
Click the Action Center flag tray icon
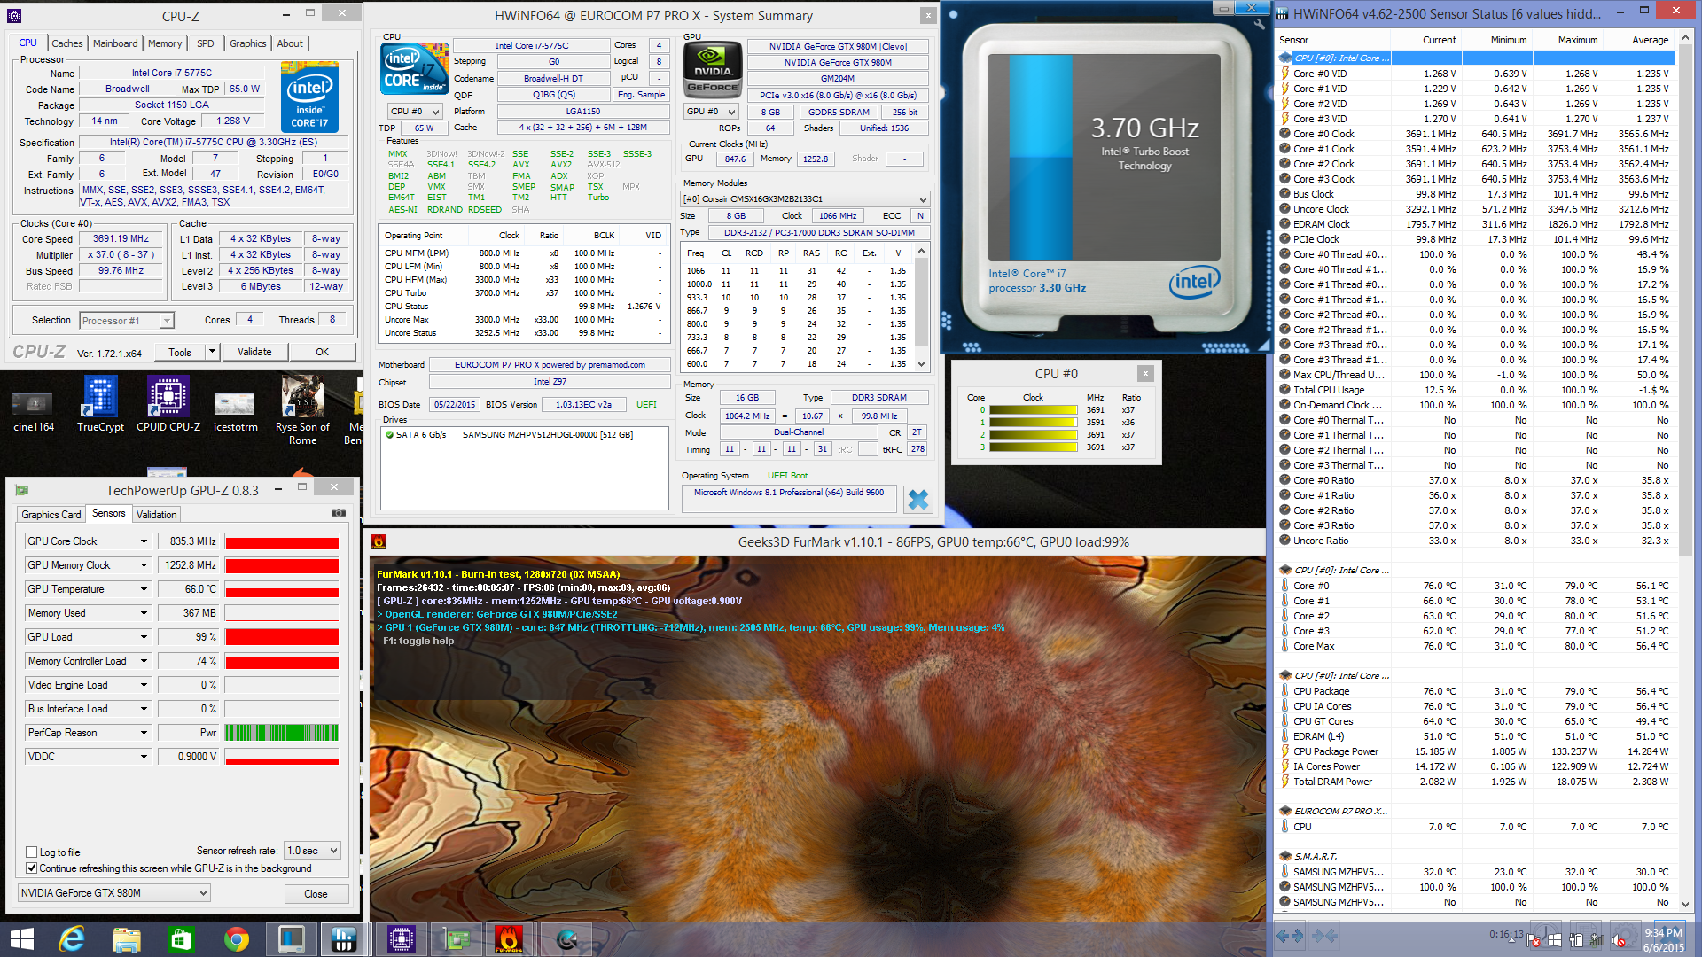(x=1533, y=940)
